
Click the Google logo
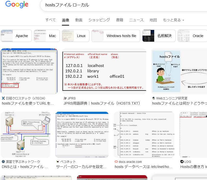click(x=17, y=4)
